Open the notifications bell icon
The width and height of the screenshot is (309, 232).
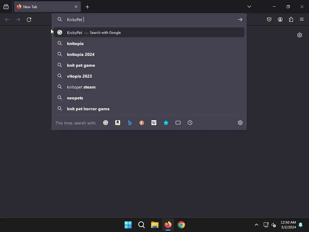[301, 225]
